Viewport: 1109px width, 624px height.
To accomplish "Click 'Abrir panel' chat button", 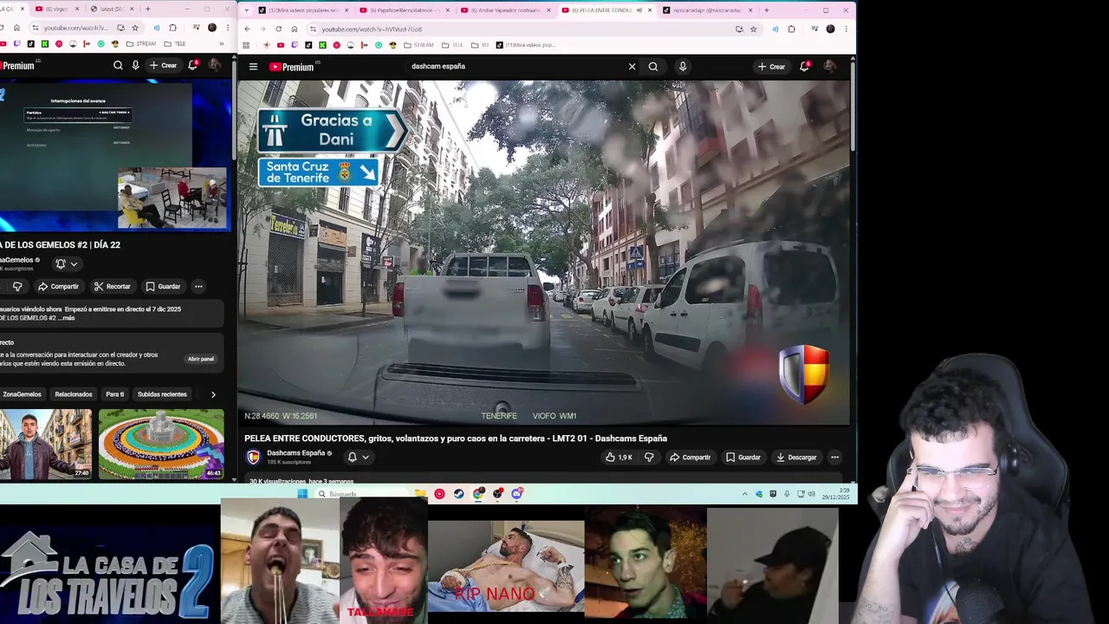I will pyautogui.click(x=201, y=359).
